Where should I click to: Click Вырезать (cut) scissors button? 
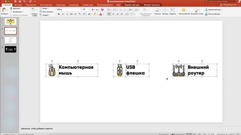(15, 8)
